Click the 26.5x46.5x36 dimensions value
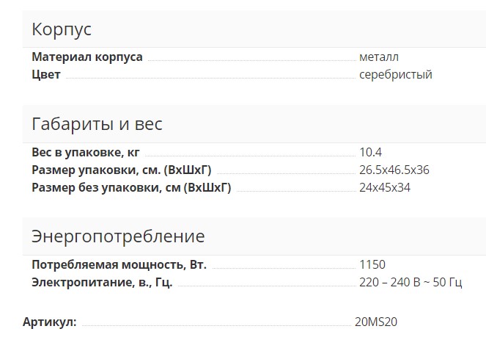Screen dimensions: 486x351 tap(394, 170)
